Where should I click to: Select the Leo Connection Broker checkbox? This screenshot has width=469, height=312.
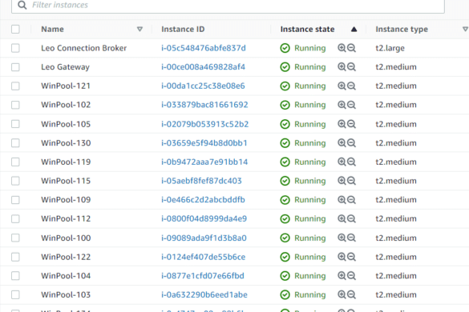[15, 48]
